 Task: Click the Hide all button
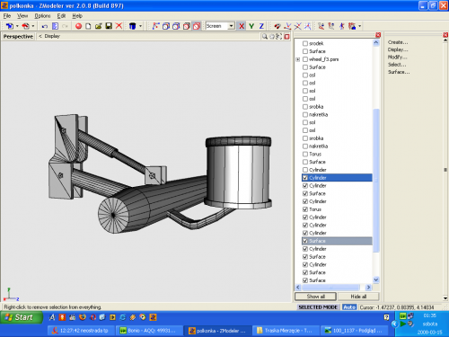(x=358, y=297)
